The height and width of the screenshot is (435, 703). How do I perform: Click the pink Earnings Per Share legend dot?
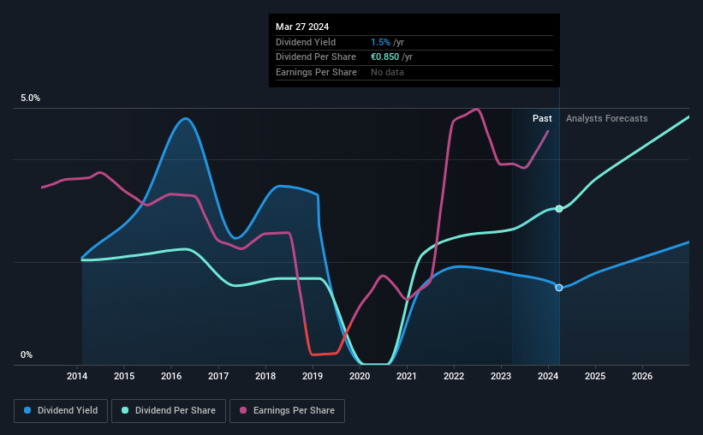pos(243,410)
